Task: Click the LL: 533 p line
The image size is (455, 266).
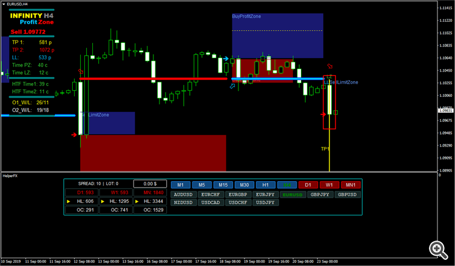Action: coord(32,58)
